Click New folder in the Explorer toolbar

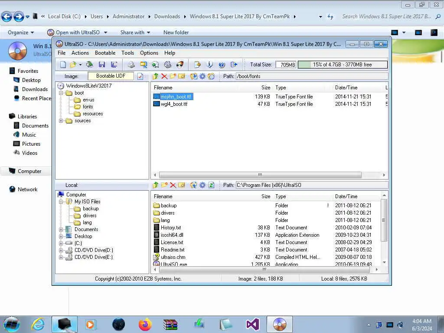(x=176, y=33)
